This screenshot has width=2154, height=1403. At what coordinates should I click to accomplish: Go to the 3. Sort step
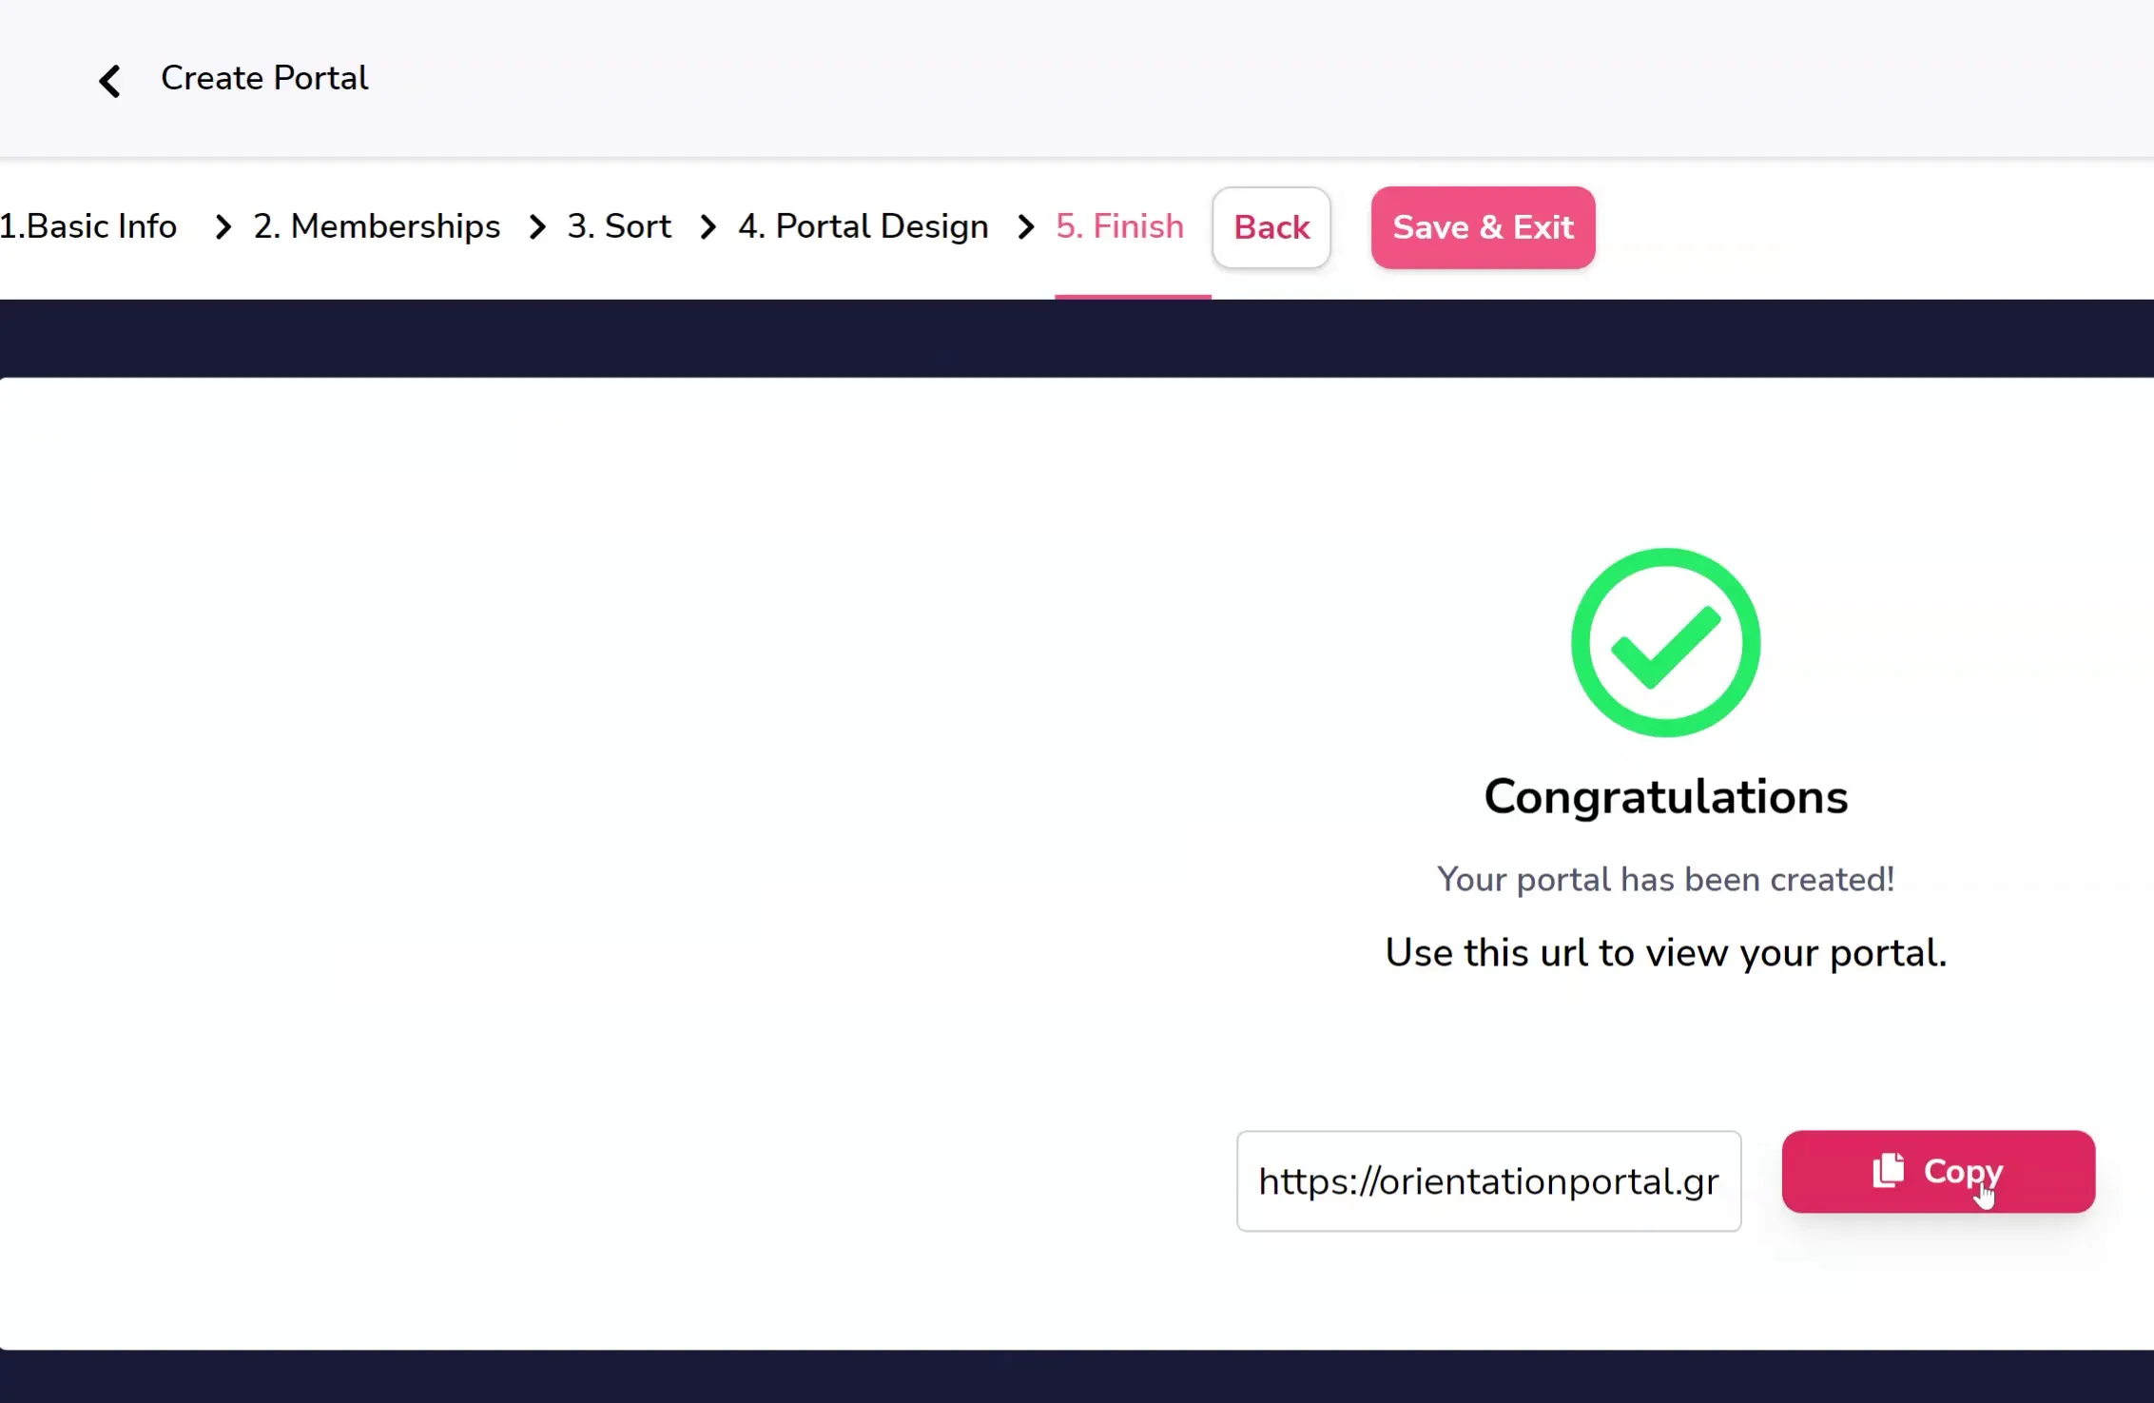(619, 226)
